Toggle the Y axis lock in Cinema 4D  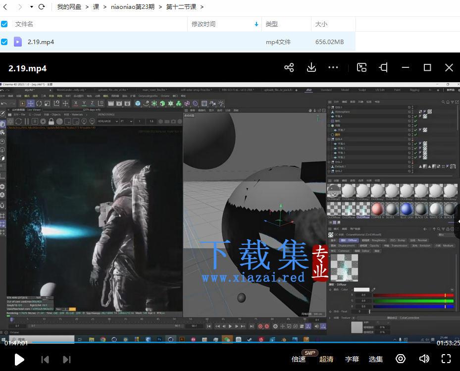[84, 104]
